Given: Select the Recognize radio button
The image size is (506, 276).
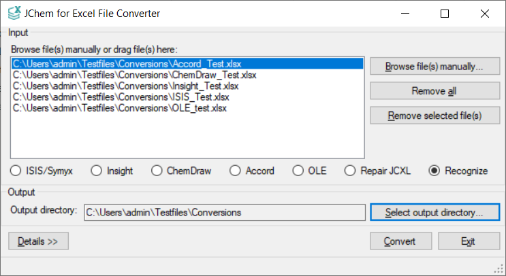Looking at the screenshot, I should tap(434, 171).
